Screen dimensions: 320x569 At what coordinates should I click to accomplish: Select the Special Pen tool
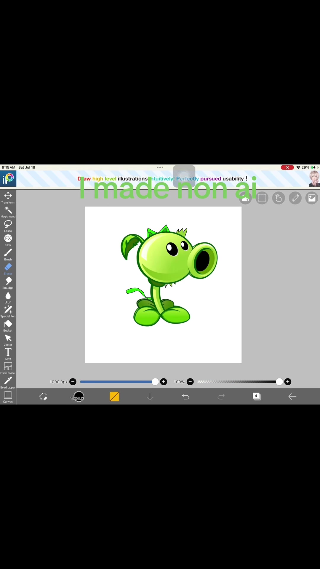(x=8, y=312)
